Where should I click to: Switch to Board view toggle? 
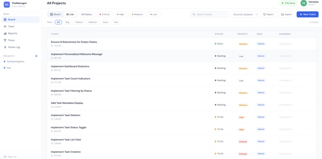[55, 14]
